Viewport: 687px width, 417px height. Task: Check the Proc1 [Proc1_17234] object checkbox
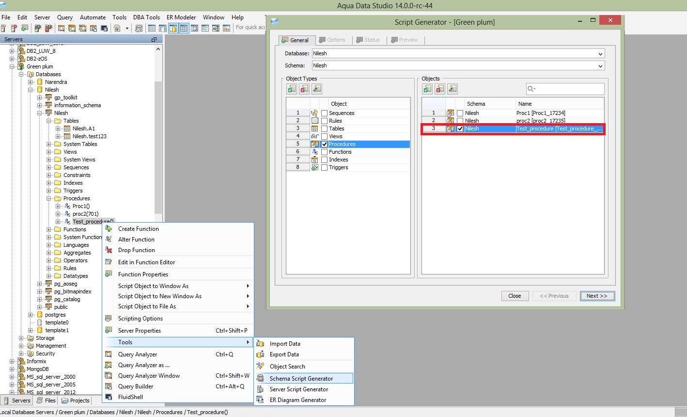pyautogui.click(x=460, y=113)
